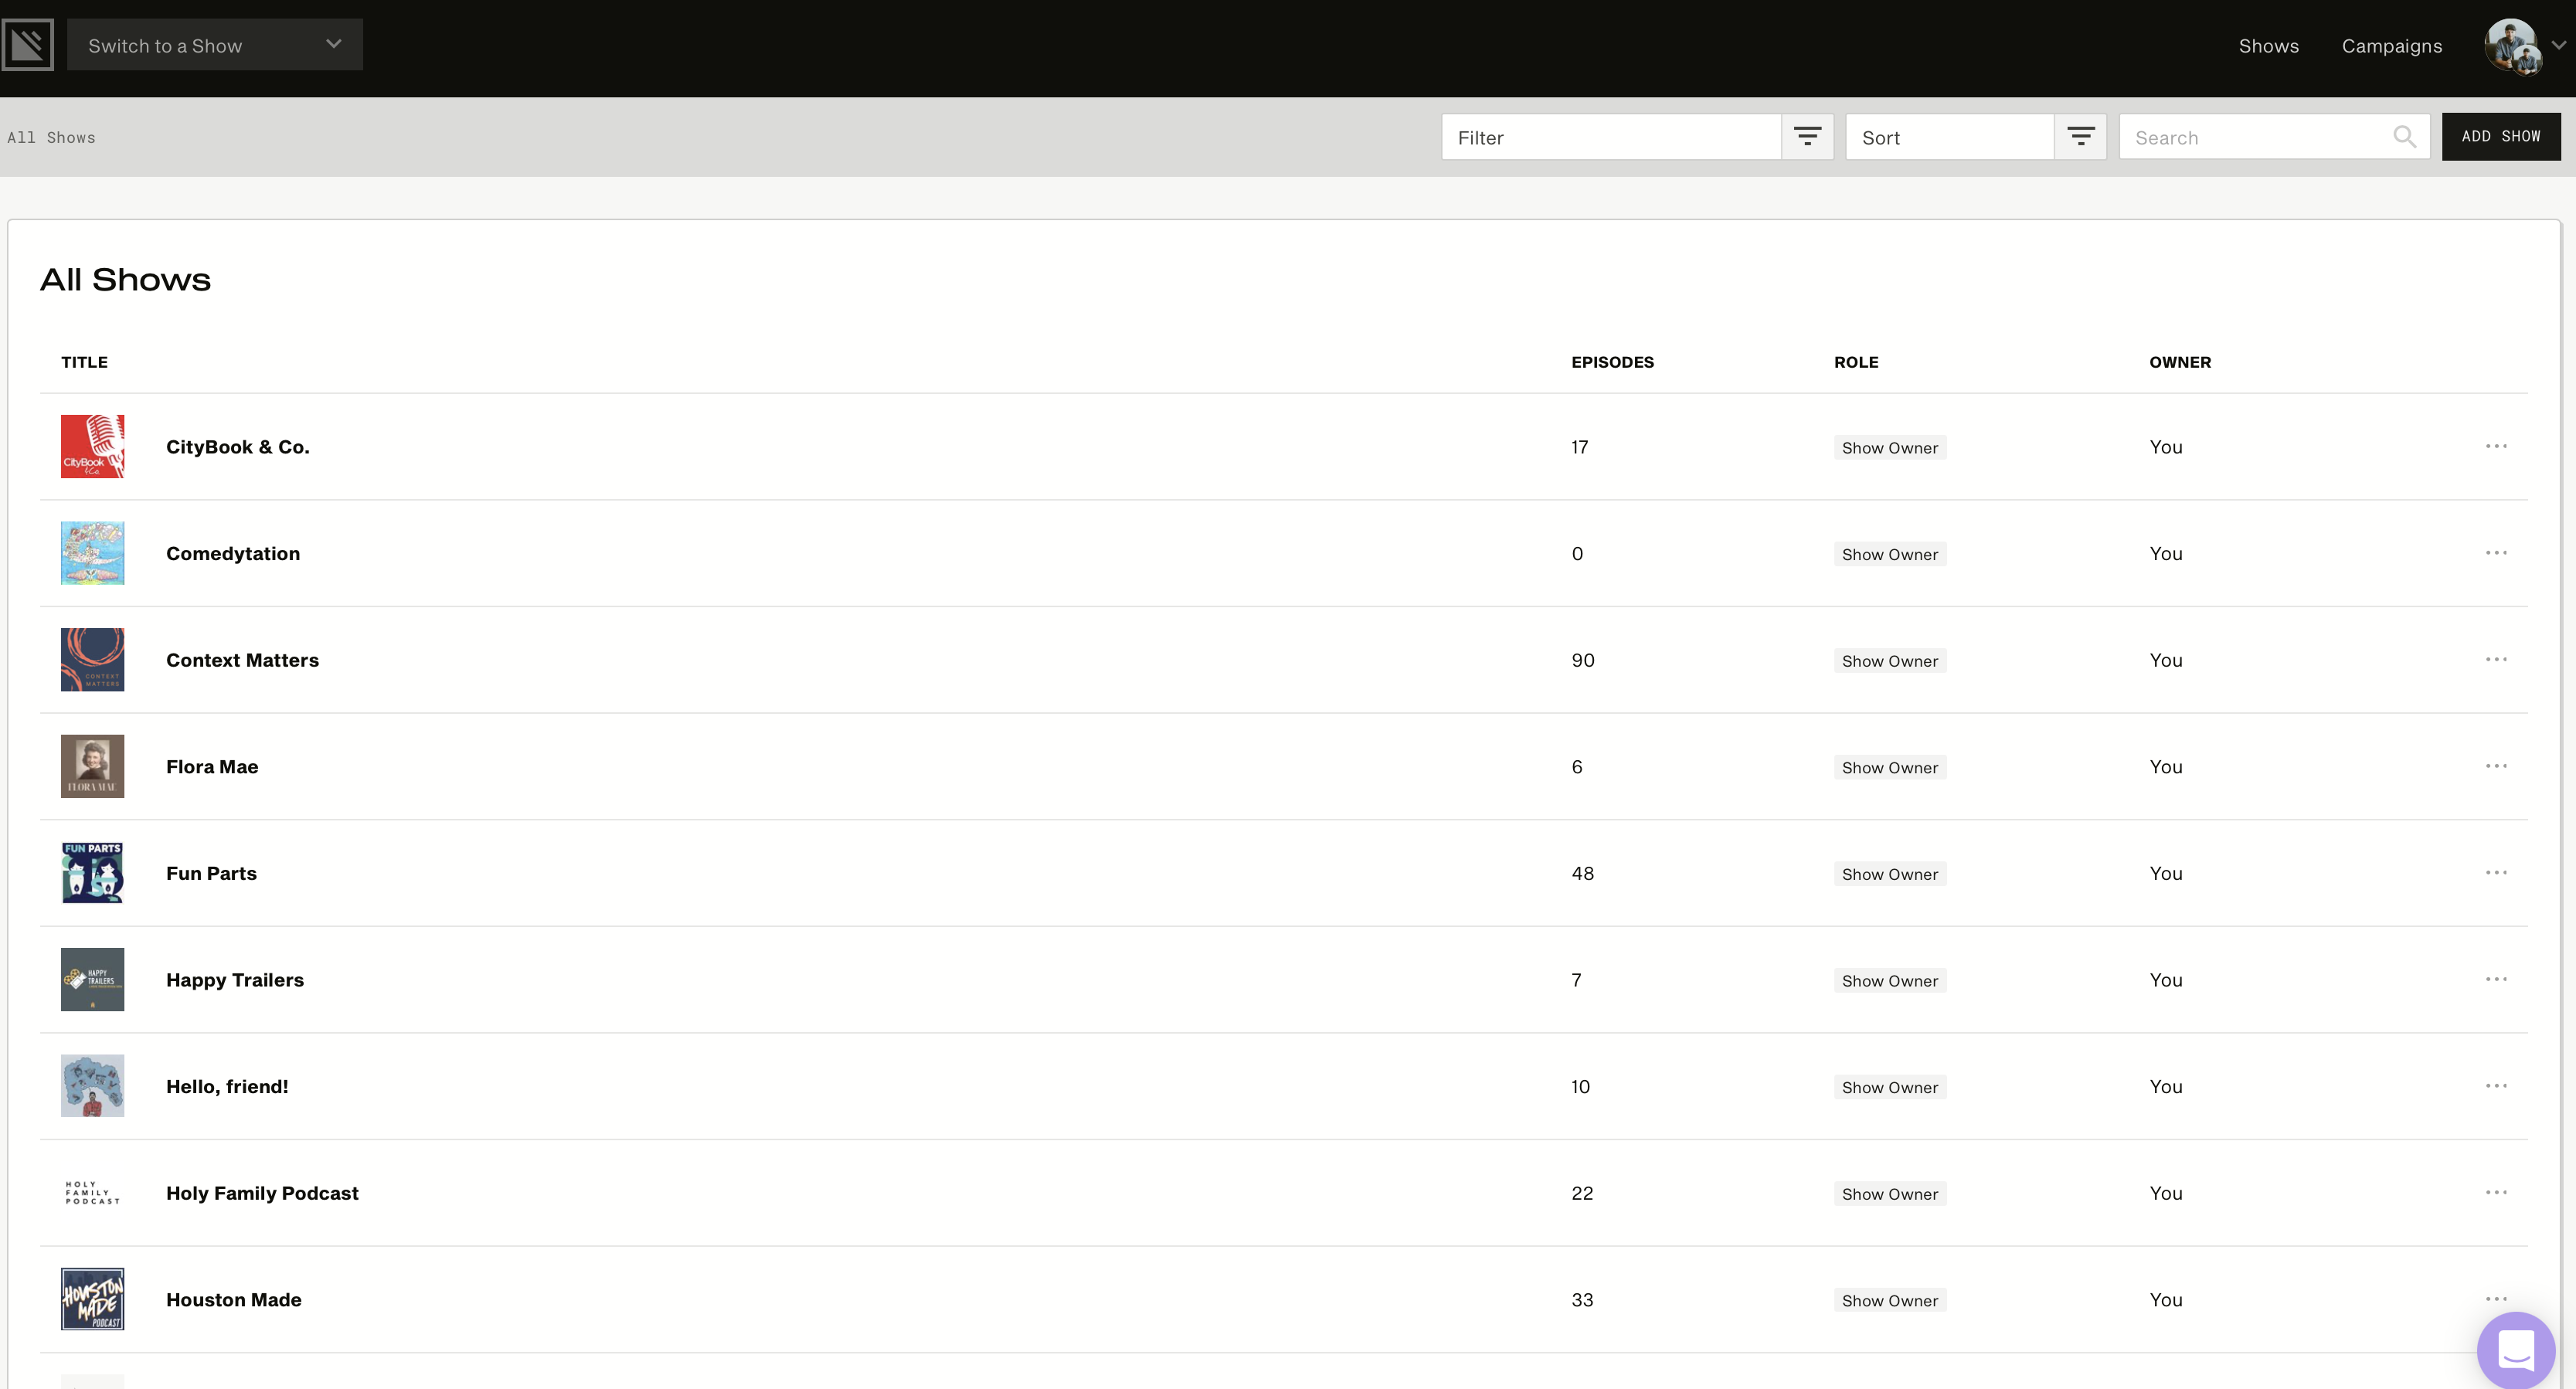The height and width of the screenshot is (1389, 2576).
Task: Click the Sort options icon
Action: (x=2080, y=137)
